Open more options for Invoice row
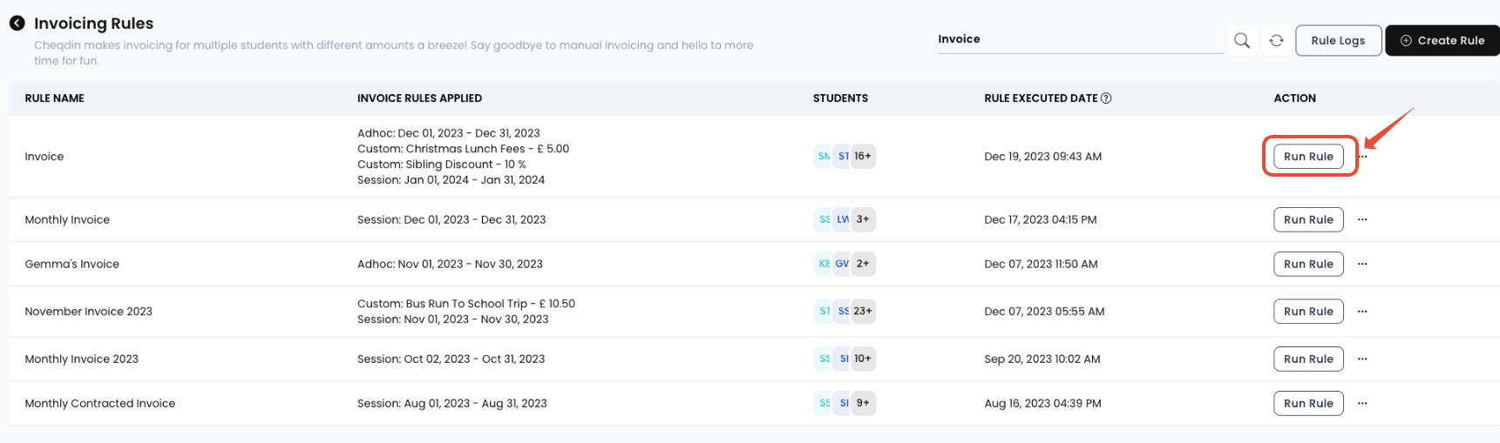1500x443 pixels. tap(1364, 157)
